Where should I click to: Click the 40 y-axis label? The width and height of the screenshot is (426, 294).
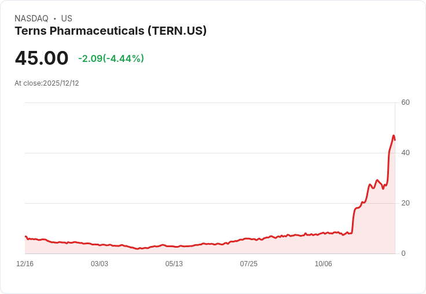click(x=405, y=153)
